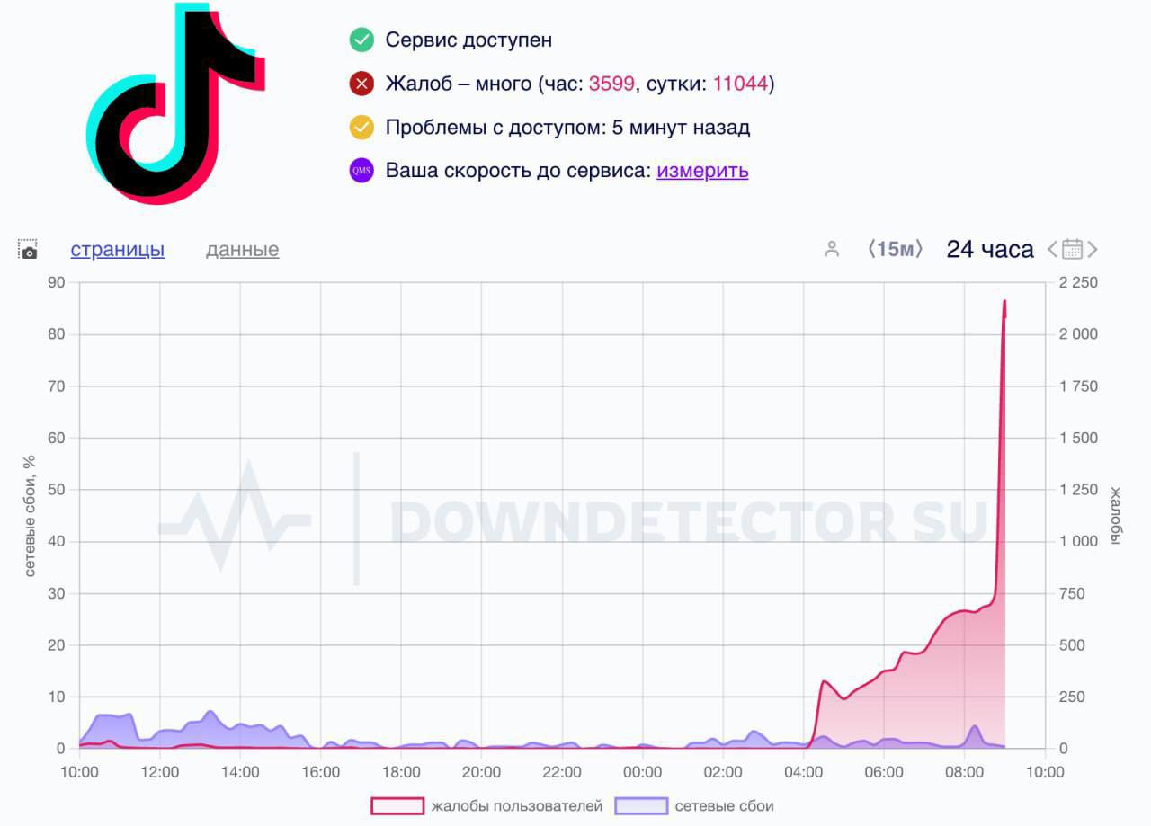Click the 1 000 label on complaints axis
Viewport: 1151px width, 826px height.
coord(1078,541)
